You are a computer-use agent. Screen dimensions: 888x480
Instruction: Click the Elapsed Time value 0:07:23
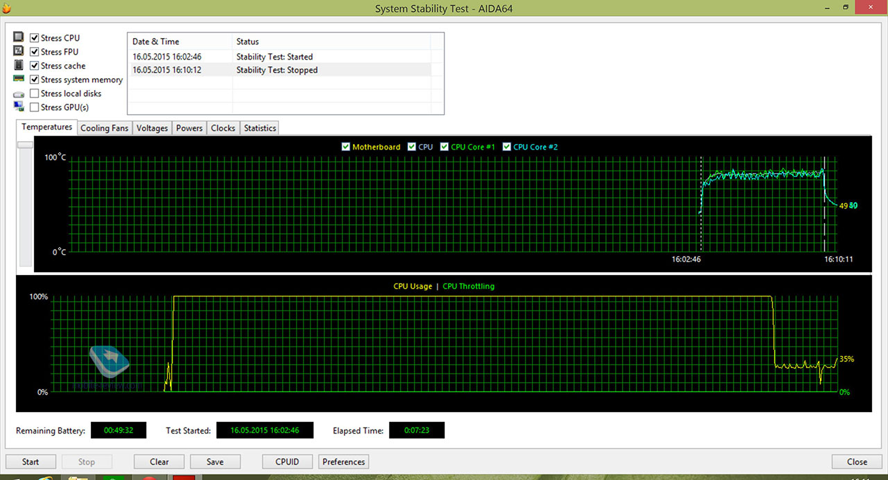pos(416,430)
